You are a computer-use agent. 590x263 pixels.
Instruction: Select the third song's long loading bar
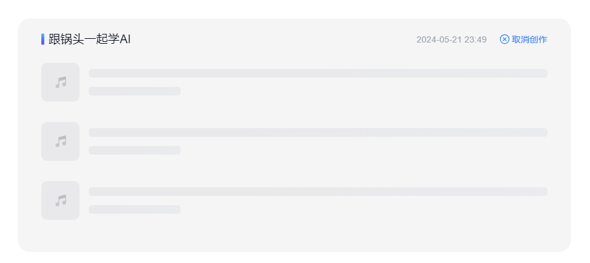318,192
